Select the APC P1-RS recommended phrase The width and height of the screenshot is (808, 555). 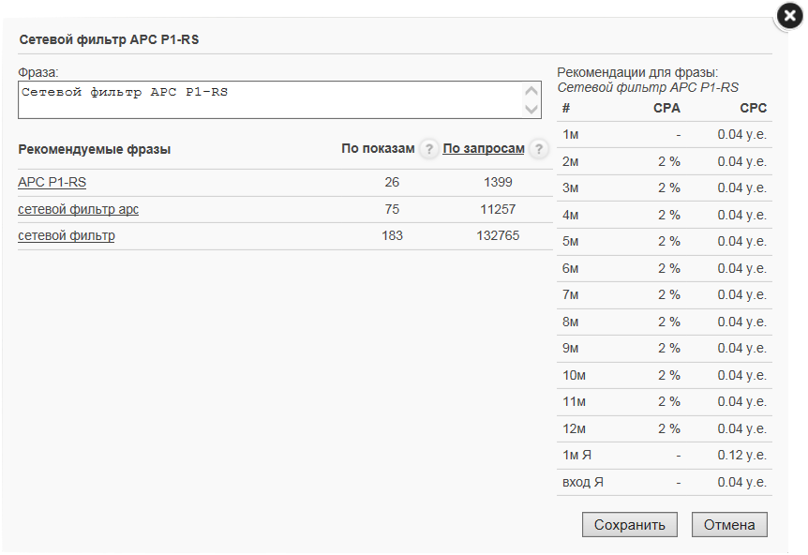pos(52,183)
